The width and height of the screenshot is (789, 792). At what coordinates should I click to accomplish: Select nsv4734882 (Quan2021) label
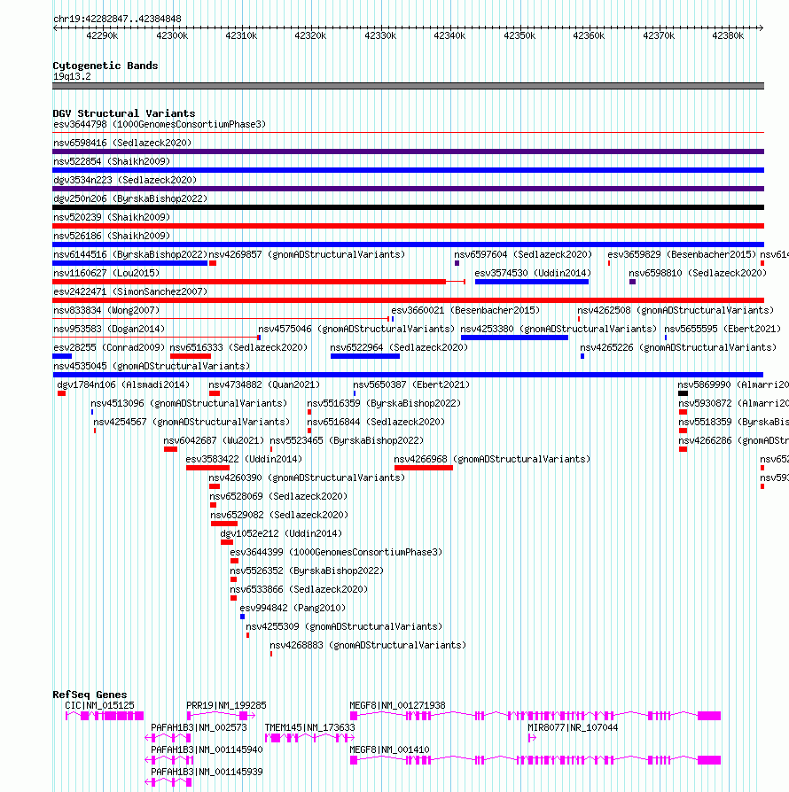pos(264,384)
